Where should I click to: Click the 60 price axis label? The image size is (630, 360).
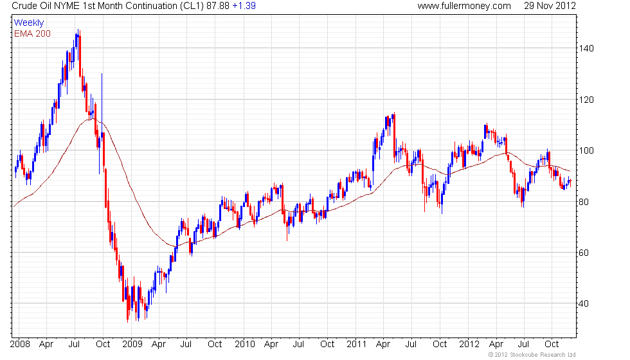pyautogui.click(x=584, y=253)
